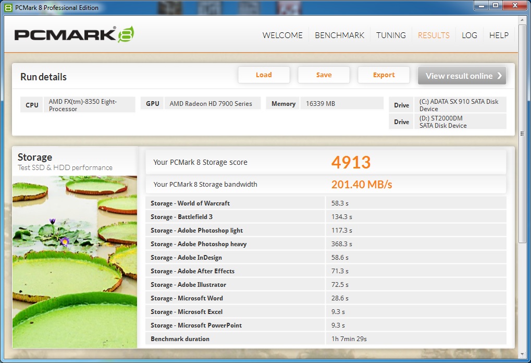Select Storage - Adobe Illustrator row
The width and height of the screenshot is (531, 363).
(326, 284)
